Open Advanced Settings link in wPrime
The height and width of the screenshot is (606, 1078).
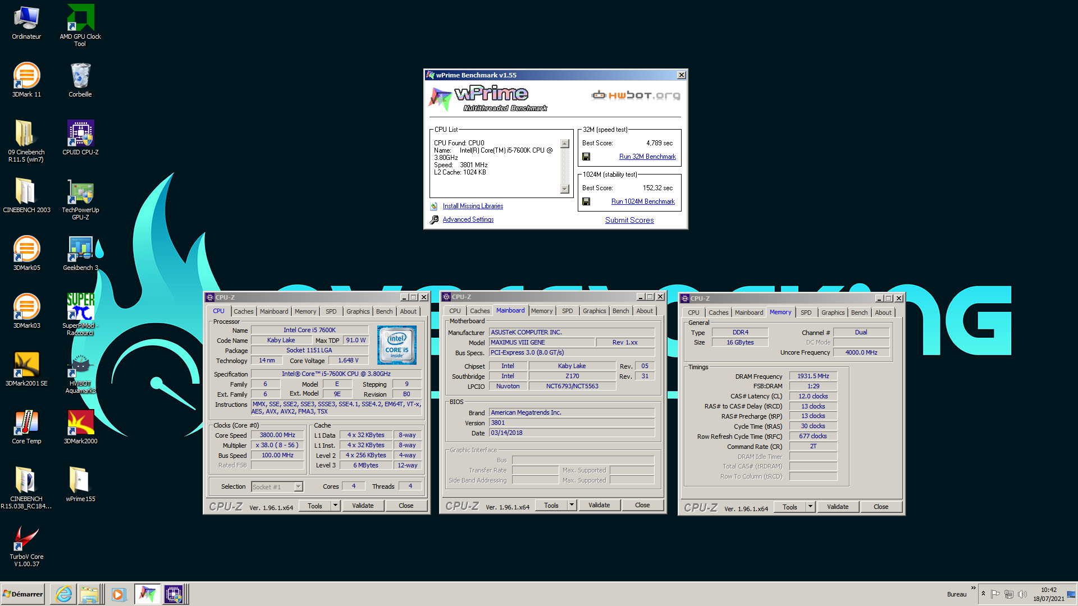coord(468,219)
